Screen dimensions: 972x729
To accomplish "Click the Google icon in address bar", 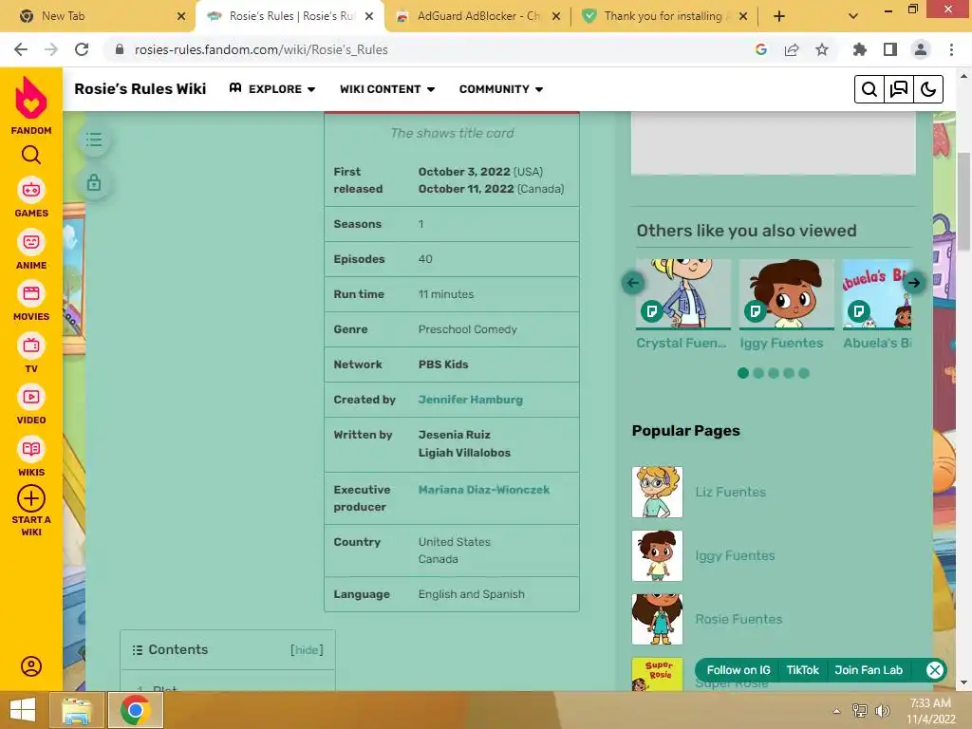I will click(x=761, y=49).
